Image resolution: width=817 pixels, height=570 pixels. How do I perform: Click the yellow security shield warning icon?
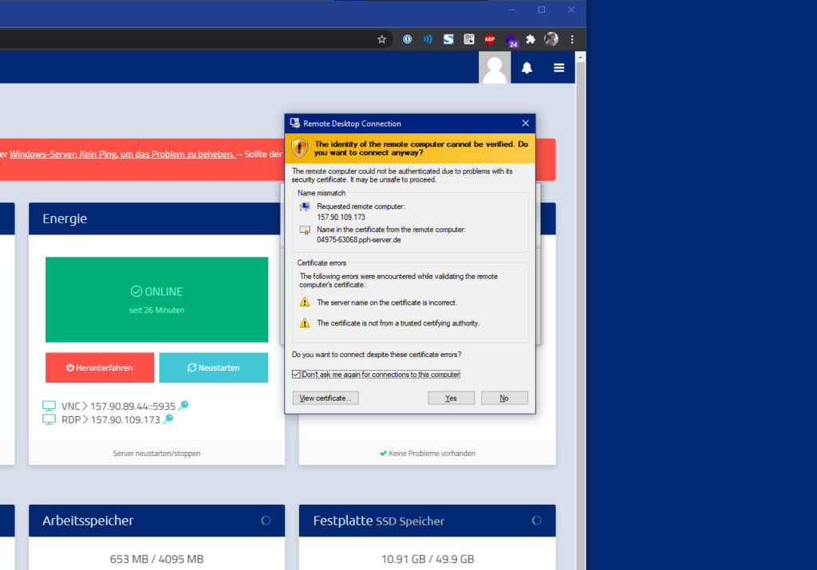coord(300,147)
